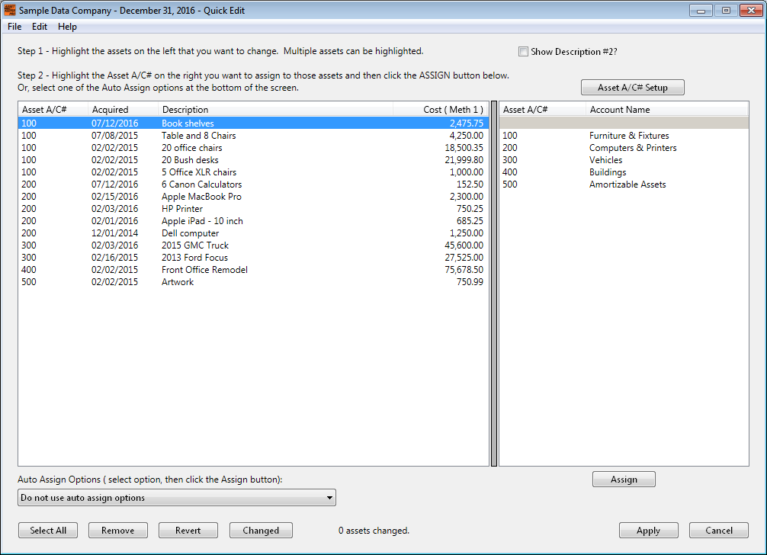Click the Assign button
This screenshot has height=555, width=767.
624,480
